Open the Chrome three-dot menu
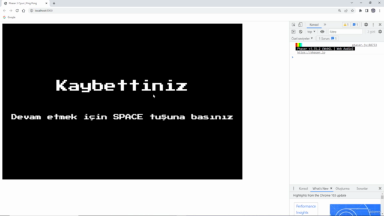The height and width of the screenshot is (216, 384). coord(380,11)
